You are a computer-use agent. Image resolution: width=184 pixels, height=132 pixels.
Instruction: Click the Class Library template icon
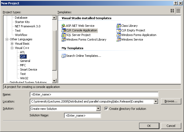coord(119,26)
